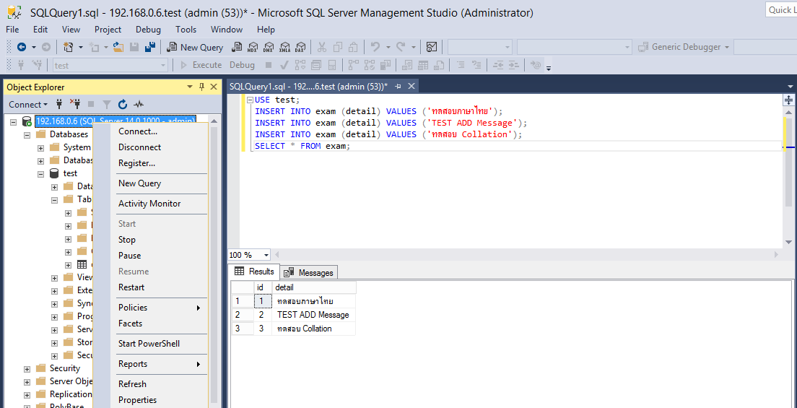Toggle Object Explorer's auto-hide pin
797x408 pixels.
[202, 87]
